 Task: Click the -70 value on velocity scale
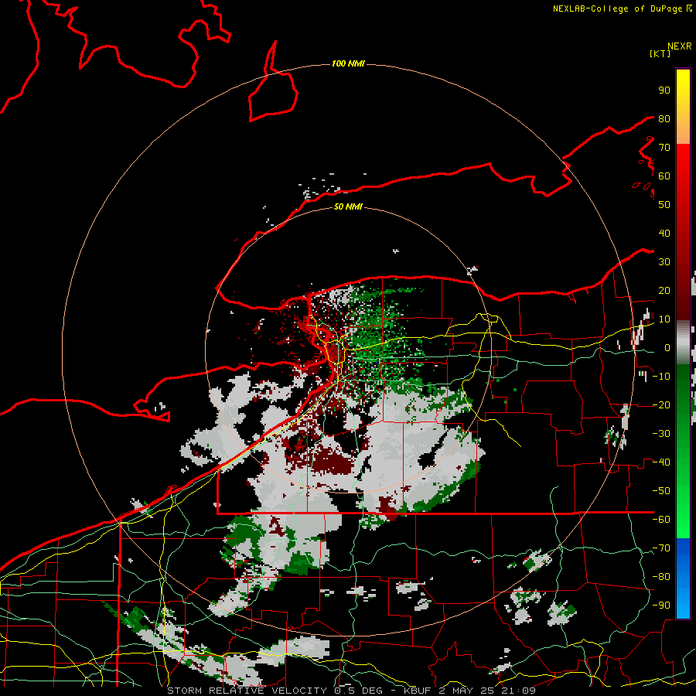pos(661,548)
